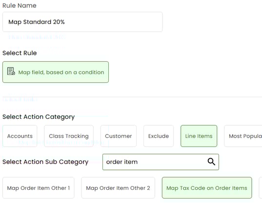The height and width of the screenshot is (203, 262).
Task: Choose the Class Tracking action category
Action: point(69,136)
